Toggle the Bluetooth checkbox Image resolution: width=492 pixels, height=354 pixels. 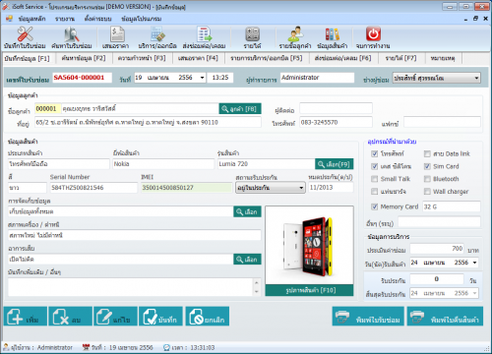427,179
